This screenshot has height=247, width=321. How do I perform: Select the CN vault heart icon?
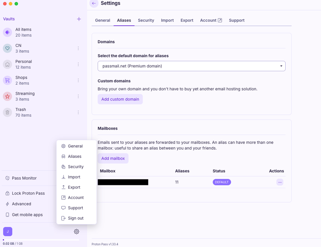click(x=8, y=48)
